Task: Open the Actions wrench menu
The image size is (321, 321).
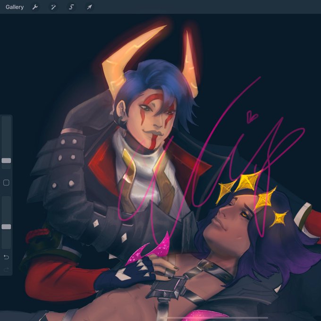Action: [35, 7]
